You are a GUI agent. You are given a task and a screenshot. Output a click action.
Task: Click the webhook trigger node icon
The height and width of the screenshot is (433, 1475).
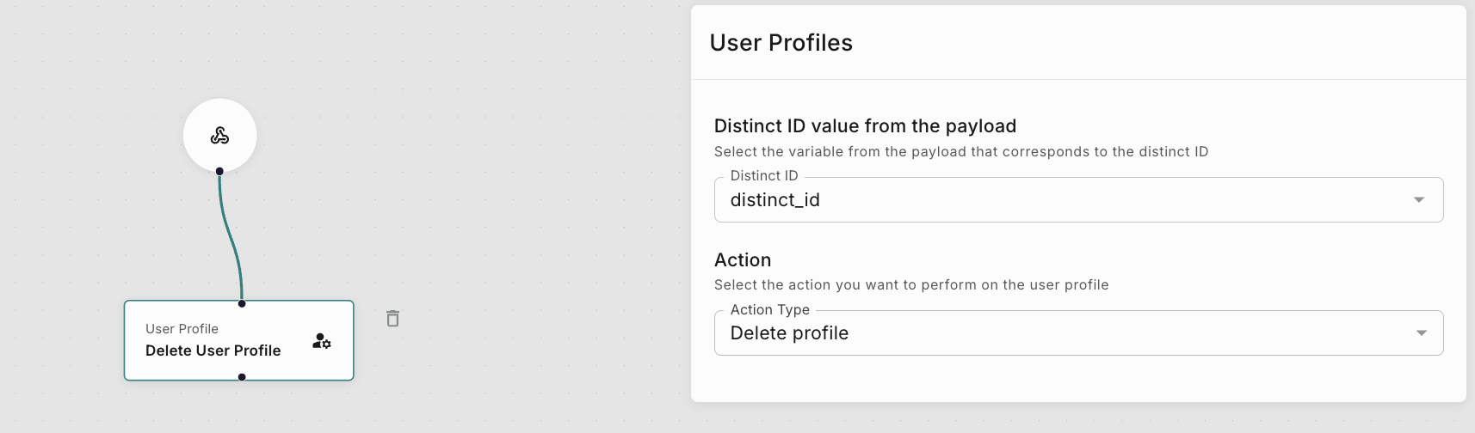219,136
